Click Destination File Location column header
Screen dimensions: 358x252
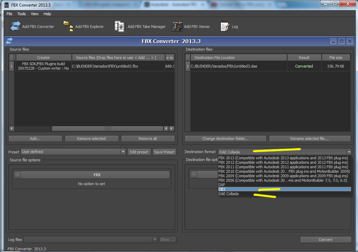pyautogui.click(x=238, y=58)
